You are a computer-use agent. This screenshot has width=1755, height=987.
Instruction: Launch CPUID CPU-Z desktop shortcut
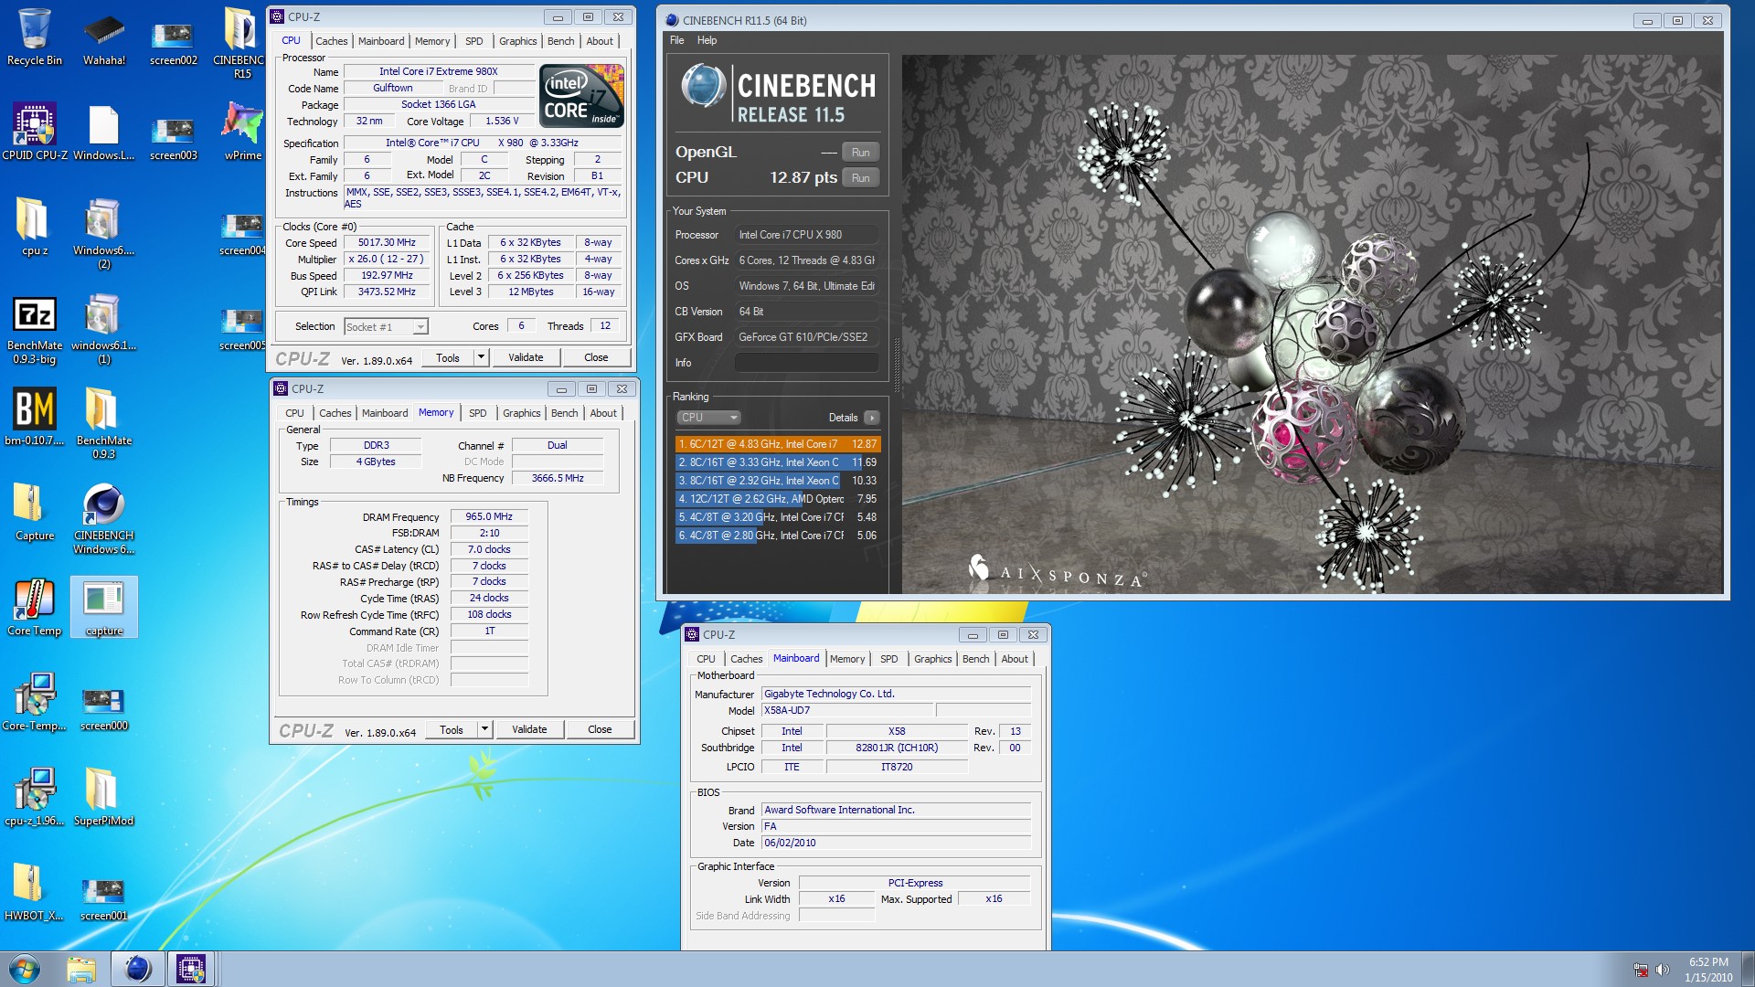(35, 133)
